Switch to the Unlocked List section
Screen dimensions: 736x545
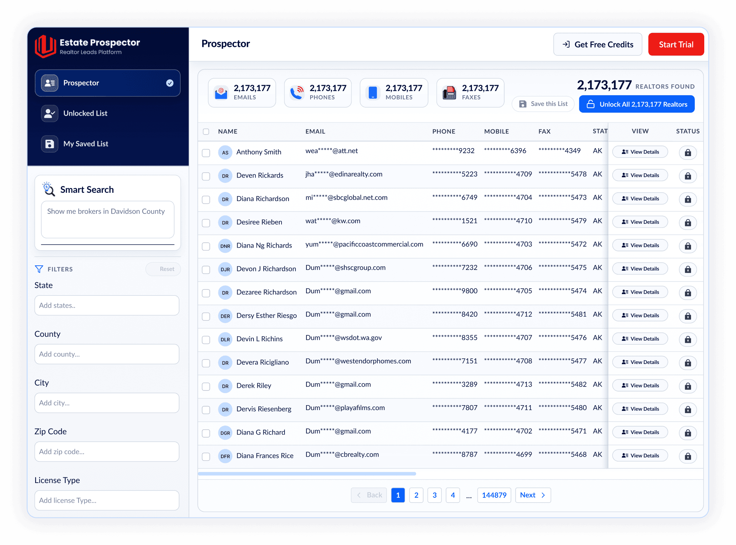(85, 113)
